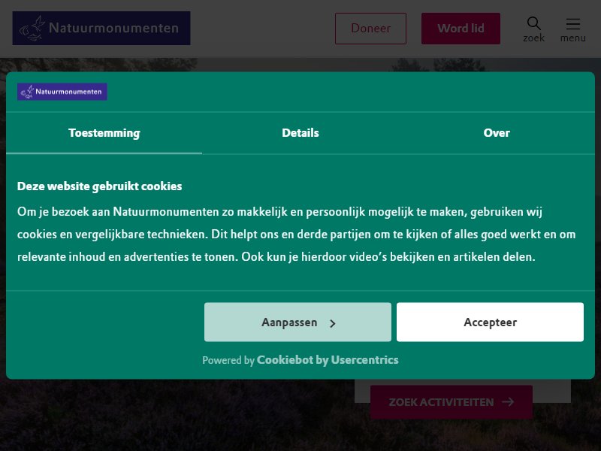Switch to the Details tab
This screenshot has width=601, height=451.
[x=300, y=133]
